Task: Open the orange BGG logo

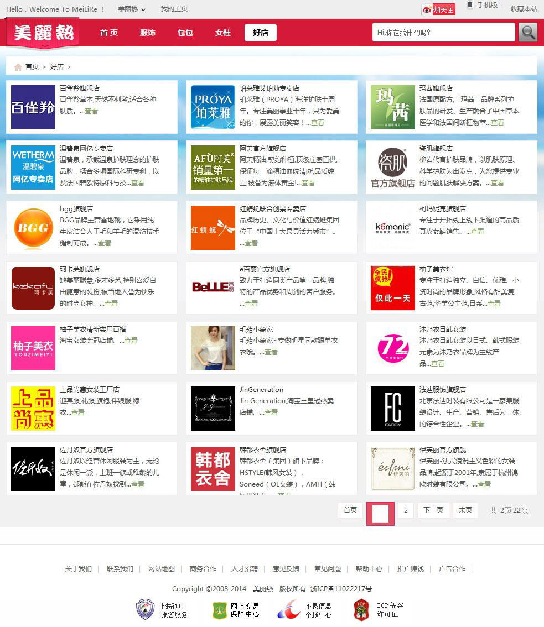Action: coord(33,228)
